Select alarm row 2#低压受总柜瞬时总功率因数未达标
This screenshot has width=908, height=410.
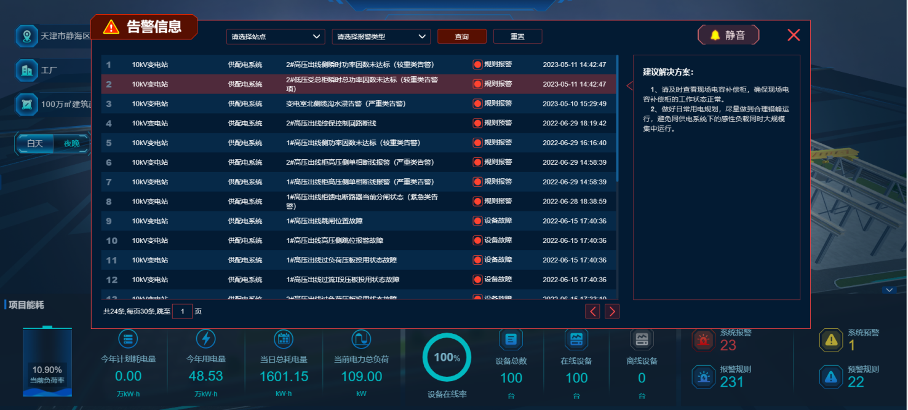click(358, 84)
